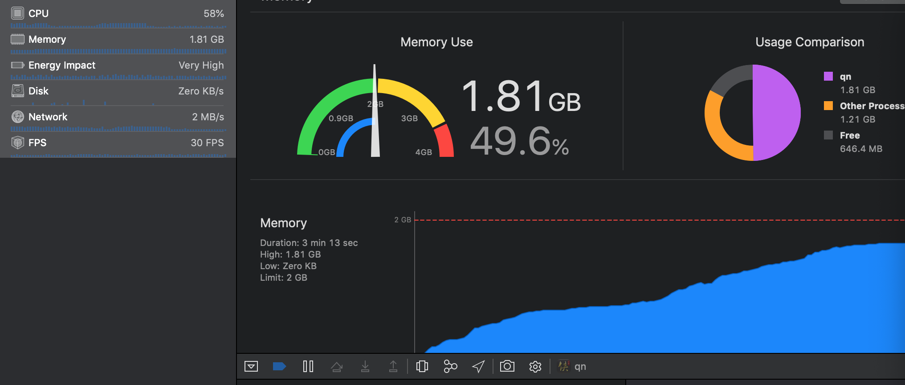Open the Debug Memory Graph

(x=450, y=366)
